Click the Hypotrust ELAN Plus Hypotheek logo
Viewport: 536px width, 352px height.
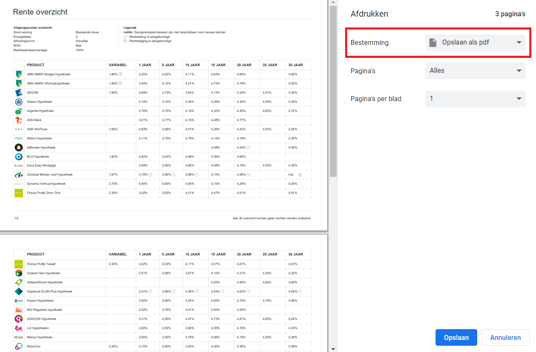click(x=18, y=291)
